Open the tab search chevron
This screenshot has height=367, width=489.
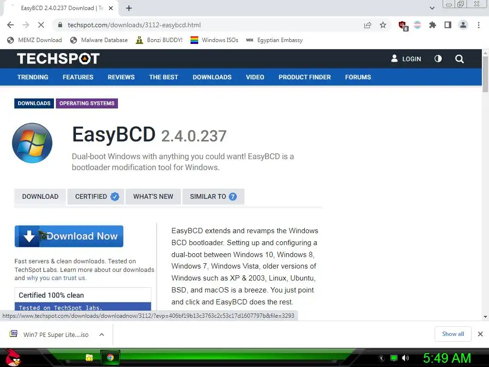tap(432, 8)
